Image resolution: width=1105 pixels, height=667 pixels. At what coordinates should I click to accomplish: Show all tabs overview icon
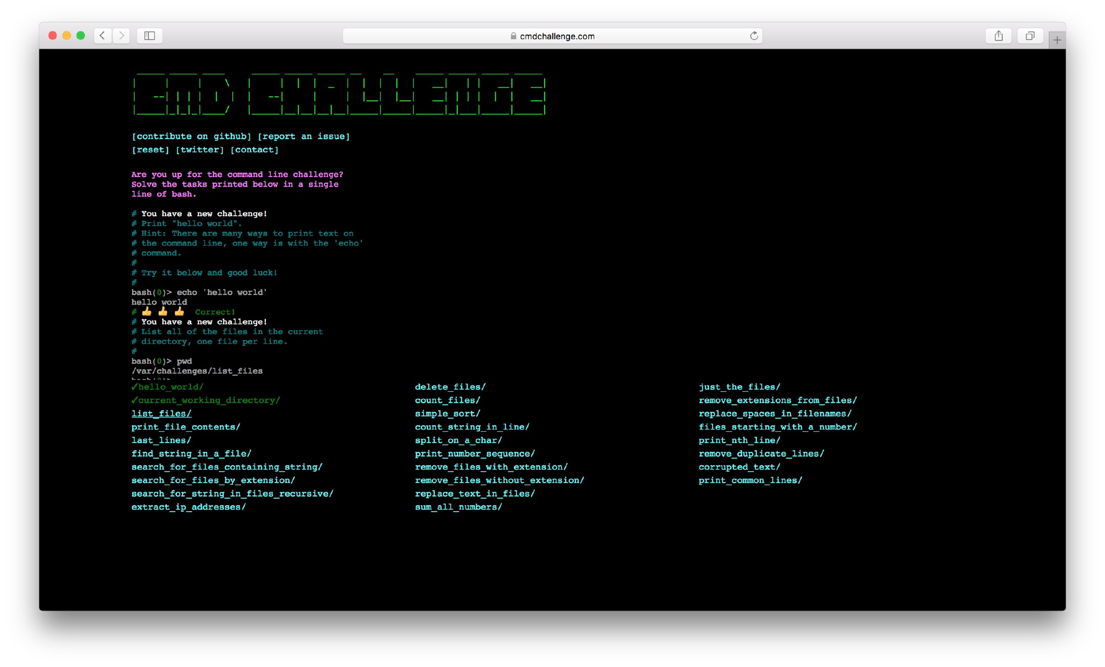(x=1029, y=35)
